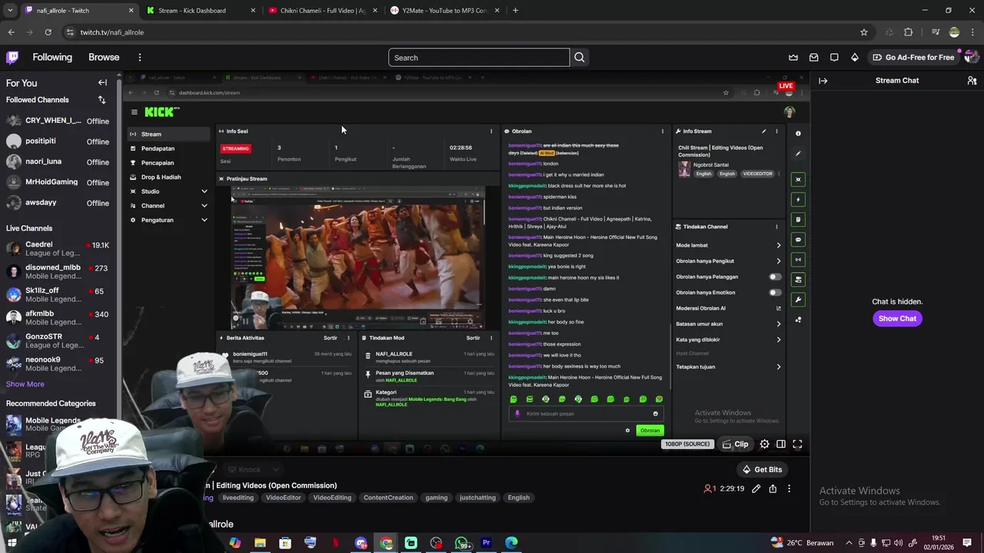Open the Whispers chat bubble icon

coord(834,58)
